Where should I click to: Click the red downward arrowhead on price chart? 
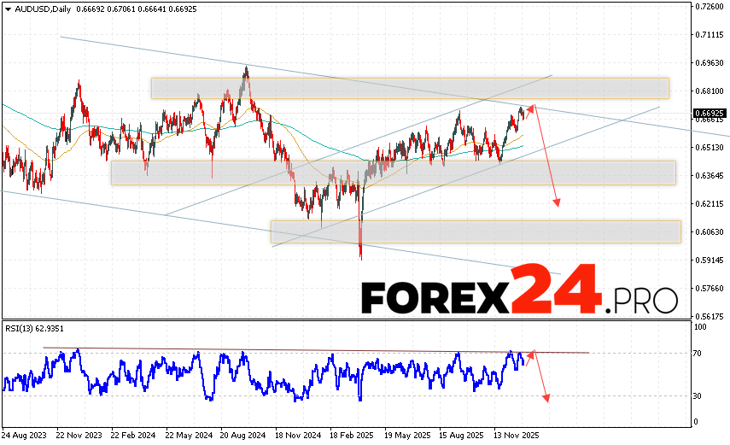[x=558, y=202]
